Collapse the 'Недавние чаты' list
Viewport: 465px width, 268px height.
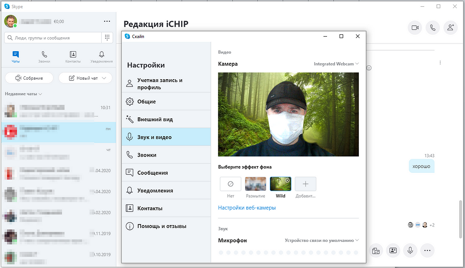(24, 94)
